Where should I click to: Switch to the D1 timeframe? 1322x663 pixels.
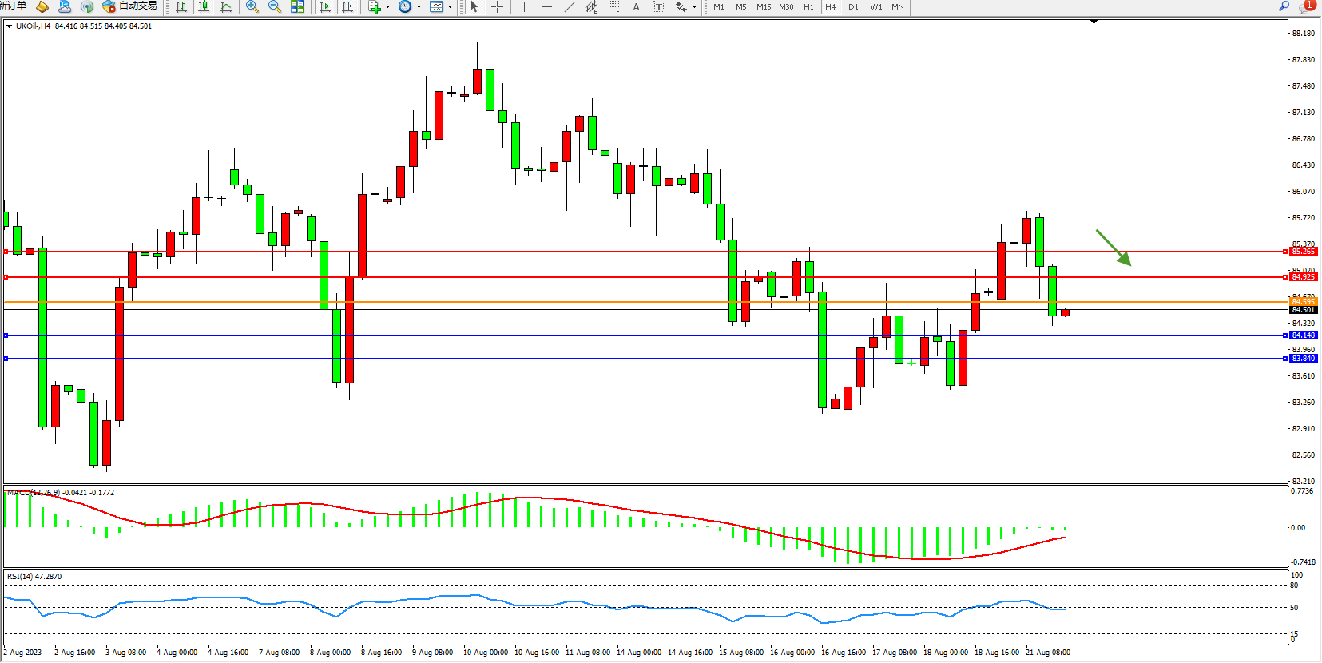(853, 7)
